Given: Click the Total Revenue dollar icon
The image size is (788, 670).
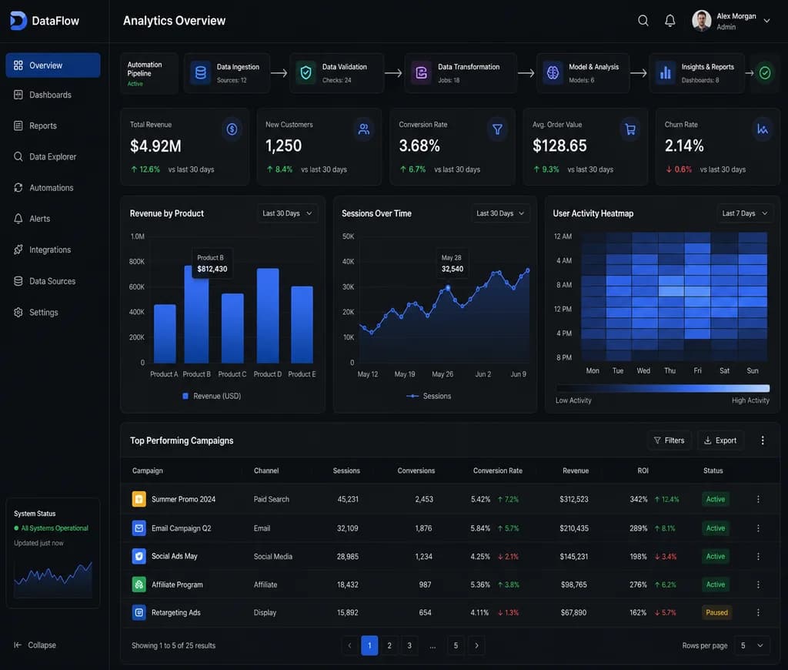Looking at the screenshot, I should click(232, 129).
